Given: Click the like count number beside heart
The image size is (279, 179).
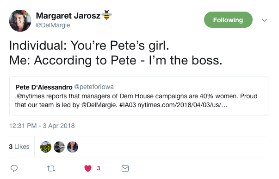Looking at the screenshot, I should (x=99, y=168).
